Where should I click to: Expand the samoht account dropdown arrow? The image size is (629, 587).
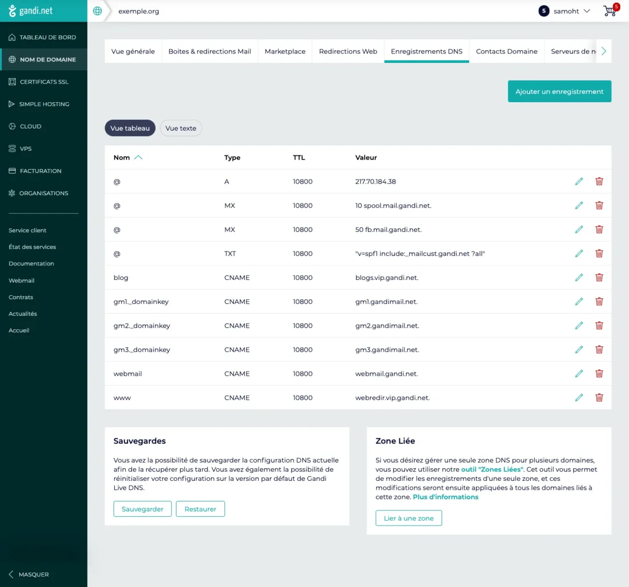point(587,11)
